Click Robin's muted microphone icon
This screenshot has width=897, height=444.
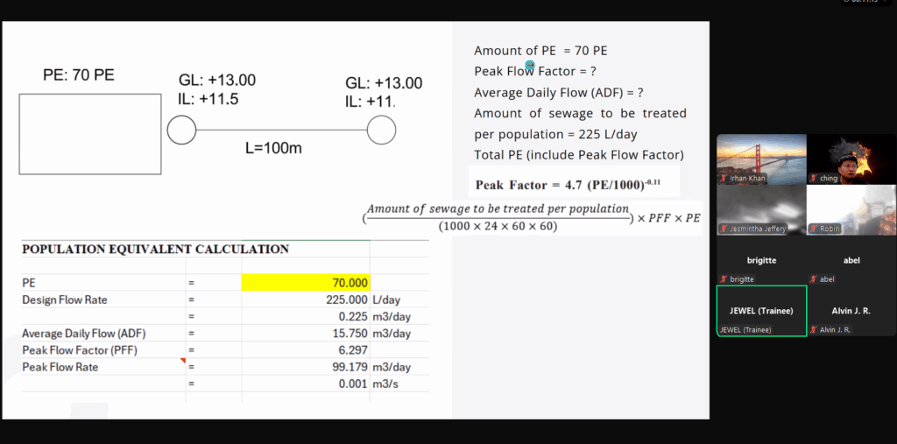[814, 229]
